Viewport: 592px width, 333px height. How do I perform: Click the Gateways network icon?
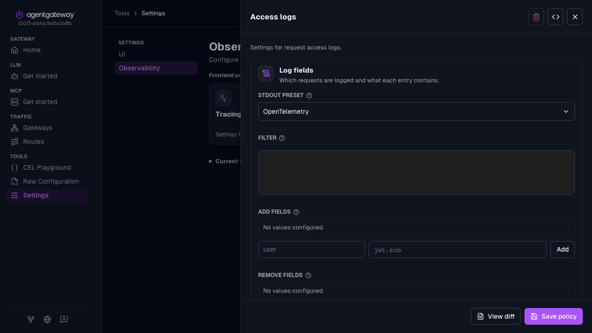(x=15, y=128)
